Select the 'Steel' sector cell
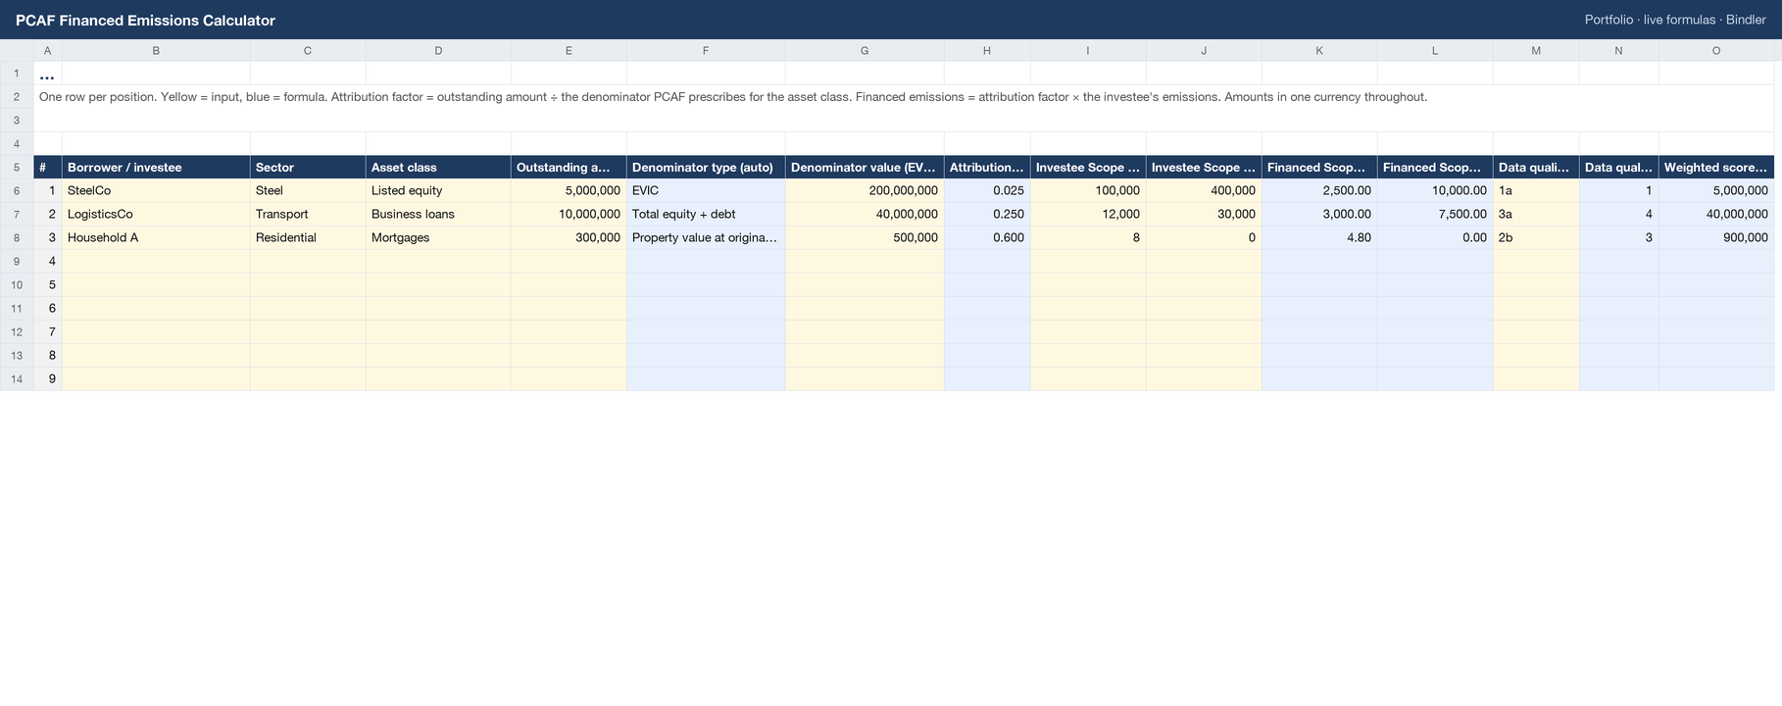Screen dimensions: 1782x706 [308, 190]
